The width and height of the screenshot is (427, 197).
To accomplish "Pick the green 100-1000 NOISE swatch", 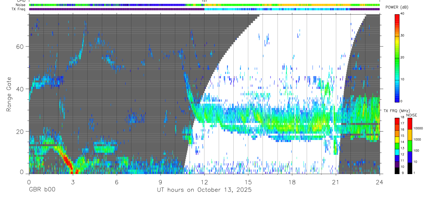I will point(410,146).
